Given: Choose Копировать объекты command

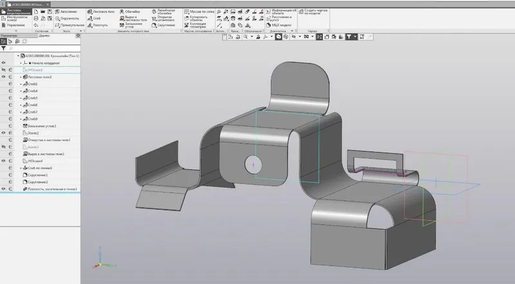Looking at the screenshot, I should pyautogui.click(x=196, y=19).
